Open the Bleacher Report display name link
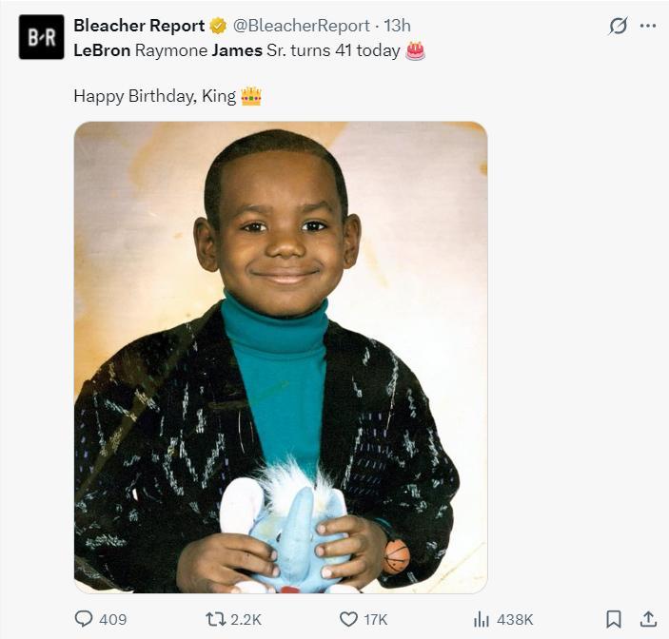Image resolution: width=669 pixels, height=639 pixels. [x=139, y=26]
